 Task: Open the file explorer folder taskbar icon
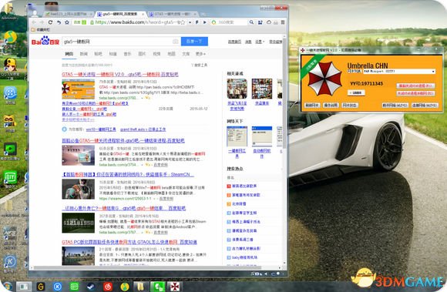(x=140, y=287)
